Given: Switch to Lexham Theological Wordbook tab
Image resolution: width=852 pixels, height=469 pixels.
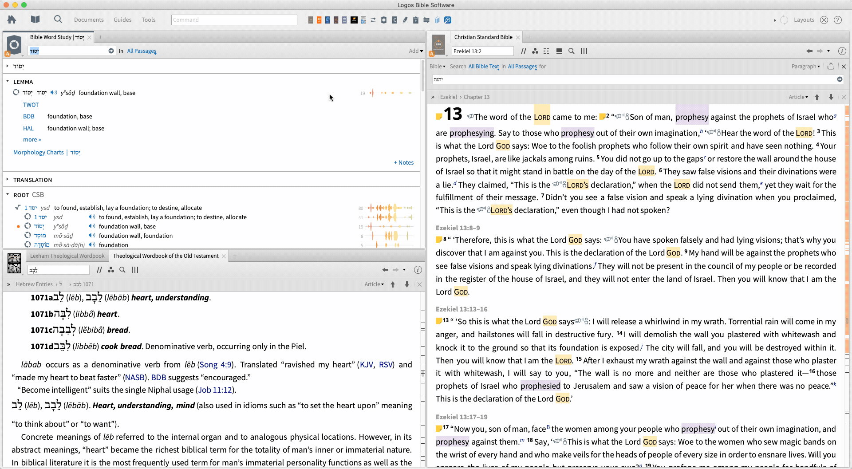Looking at the screenshot, I should [x=67, y=256].
